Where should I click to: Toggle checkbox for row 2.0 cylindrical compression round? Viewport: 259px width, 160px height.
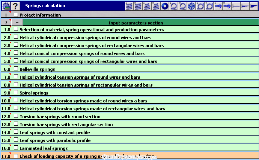tap(16, 37)
